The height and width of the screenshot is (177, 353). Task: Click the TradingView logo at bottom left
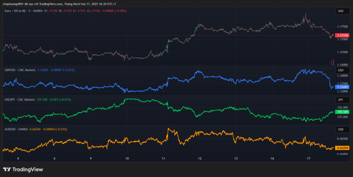(23, 169)
